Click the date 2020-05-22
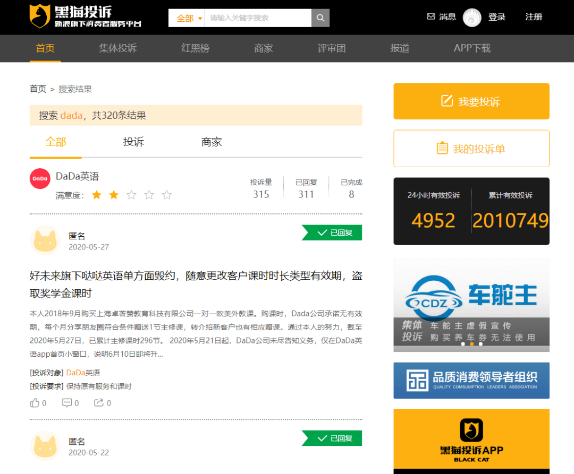This screenshot has height=474, width=574. pyautogui.click(x=89, y=452)
